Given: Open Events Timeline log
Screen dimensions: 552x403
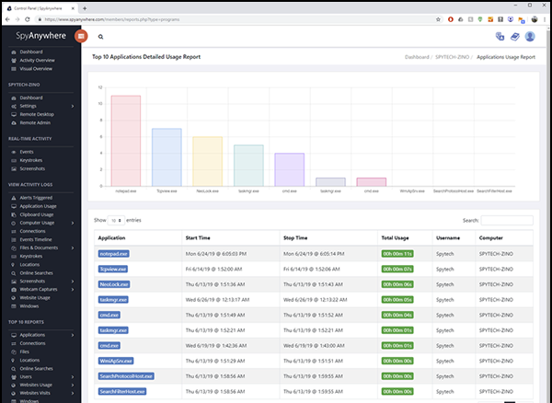Looking at the screenshot, I should click(36, 240).
